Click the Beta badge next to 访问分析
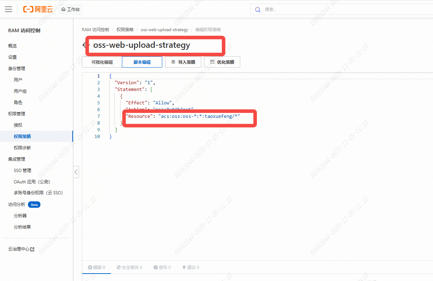 pyautogui.click(x=34, y=205)
